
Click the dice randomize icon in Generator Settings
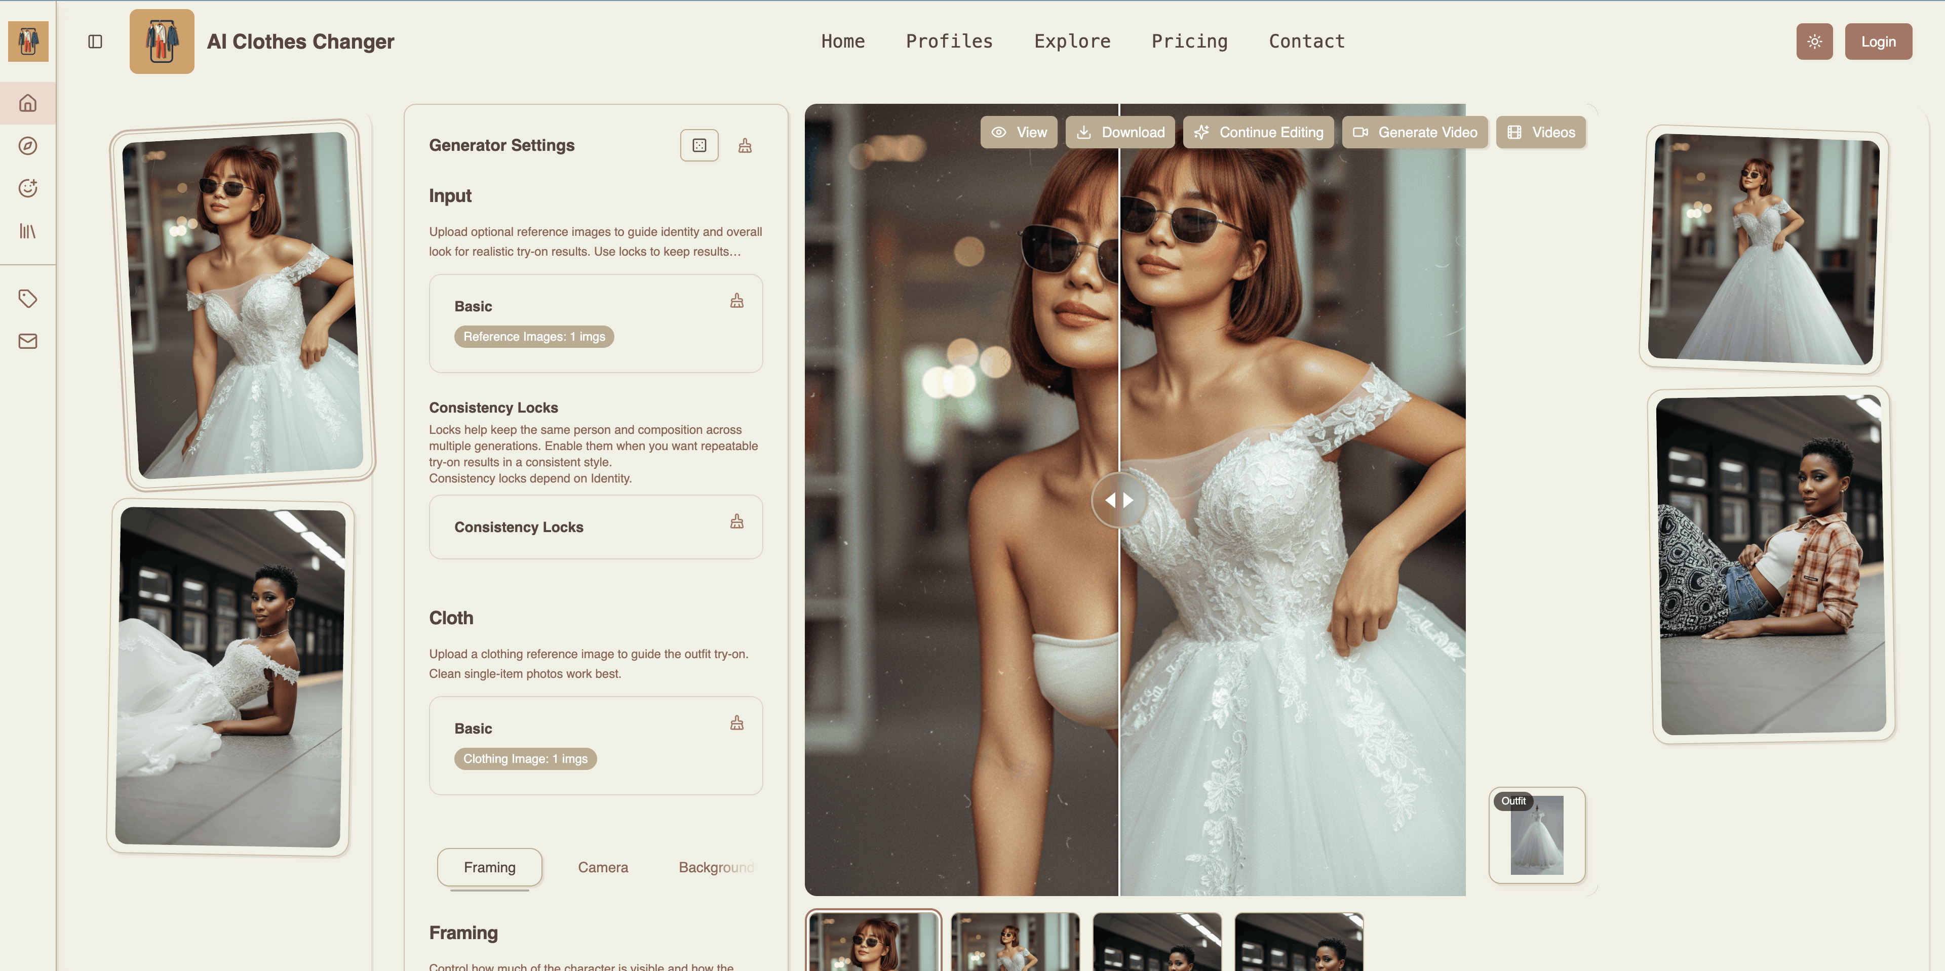coord(699,145)
